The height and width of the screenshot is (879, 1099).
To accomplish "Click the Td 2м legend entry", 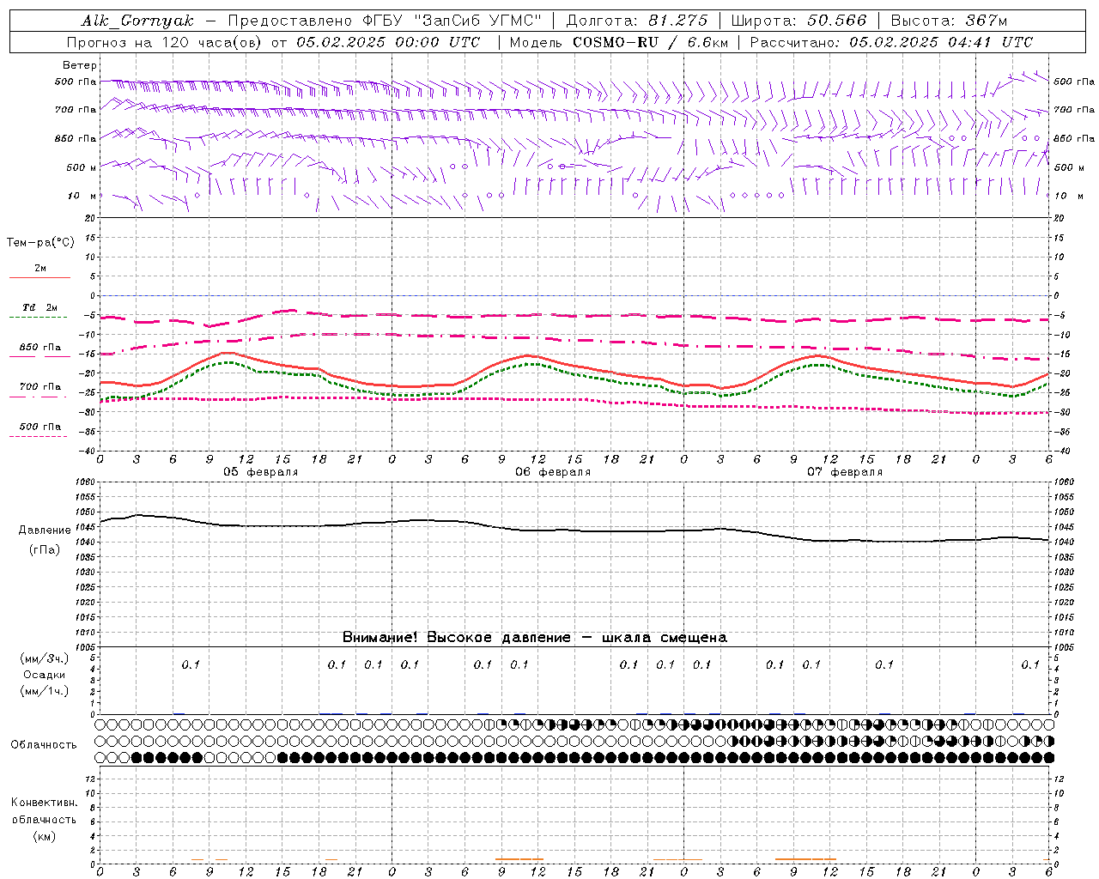I will [40, 307].
